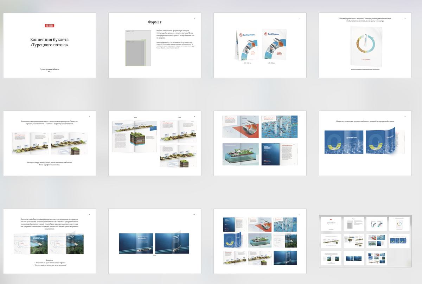Click page number 4 on cover slide

click(405, 18)
